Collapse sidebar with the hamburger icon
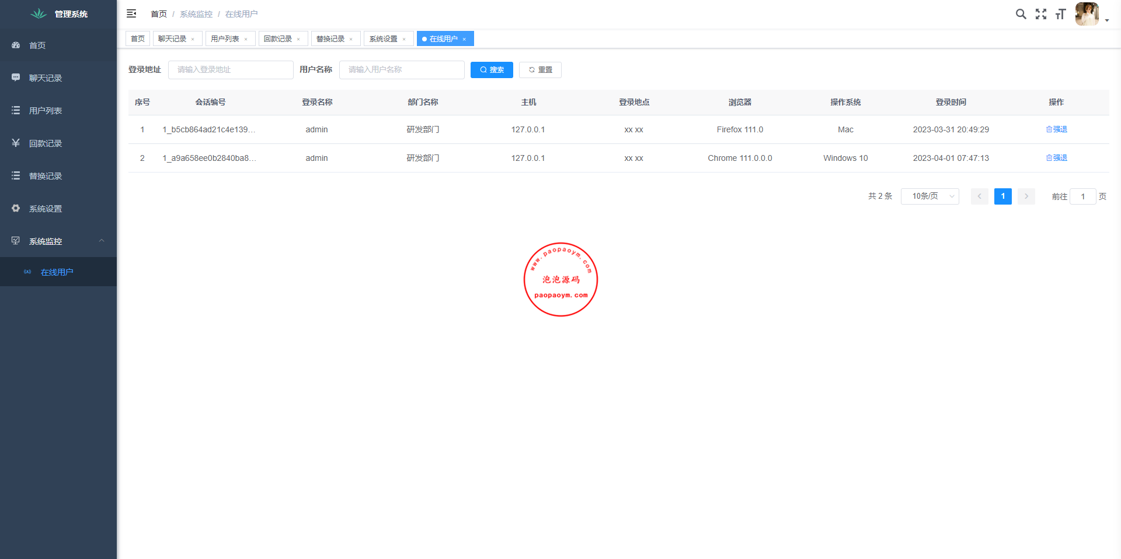Screen dimensions: 1121x559 [x=131, y=13]
